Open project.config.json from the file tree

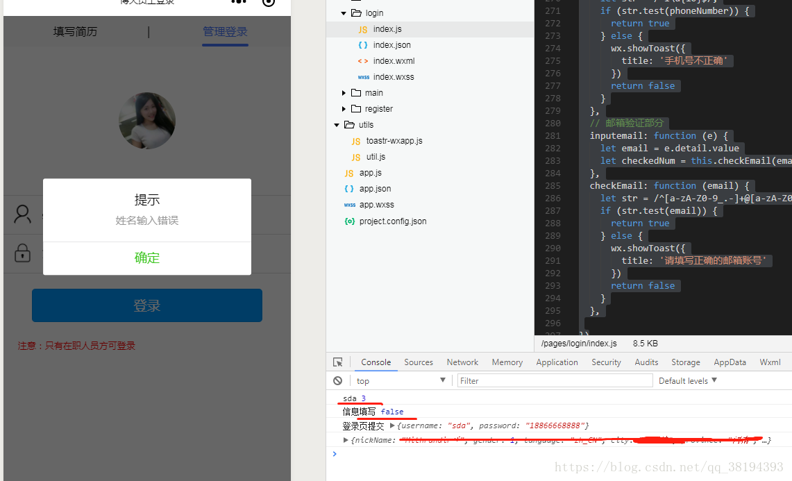[392, 221]
